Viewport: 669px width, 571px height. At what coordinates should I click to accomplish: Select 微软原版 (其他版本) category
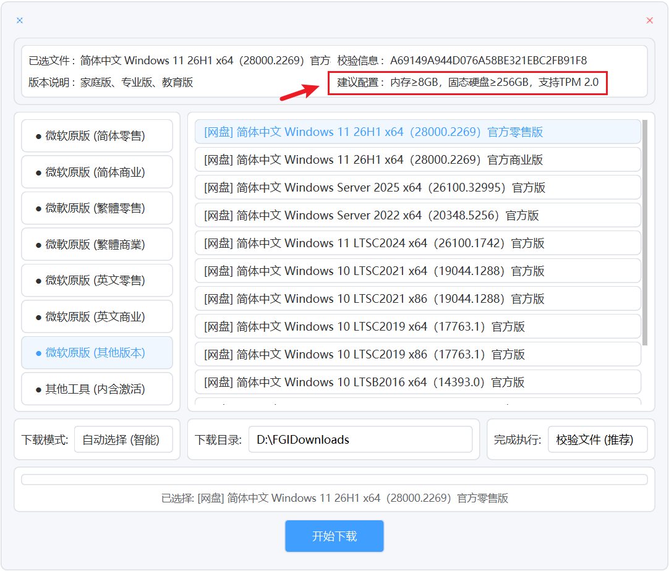coord(97,353)
